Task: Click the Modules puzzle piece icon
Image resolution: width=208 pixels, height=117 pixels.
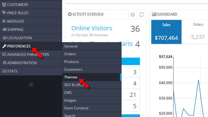Action: 4,21
